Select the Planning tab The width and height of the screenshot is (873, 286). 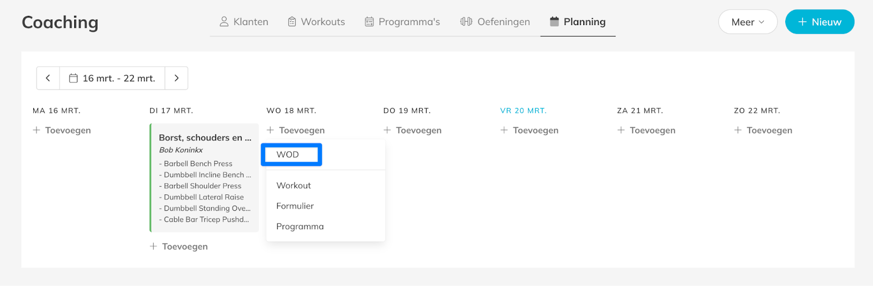[x=578, y=22]
